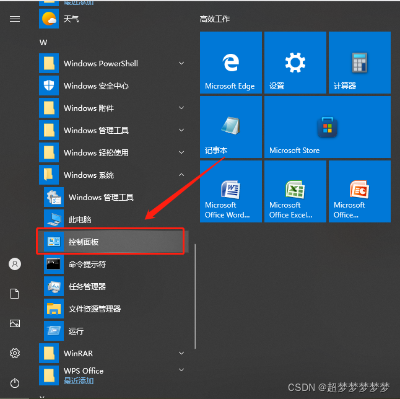Click the W alphabet section header
400x399 pixels.
pos(43,42)
